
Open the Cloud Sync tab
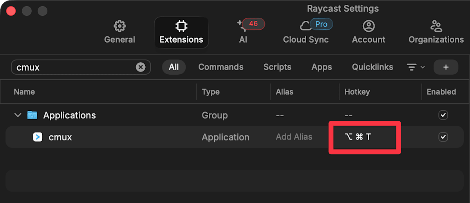click(x=306, y=33)
